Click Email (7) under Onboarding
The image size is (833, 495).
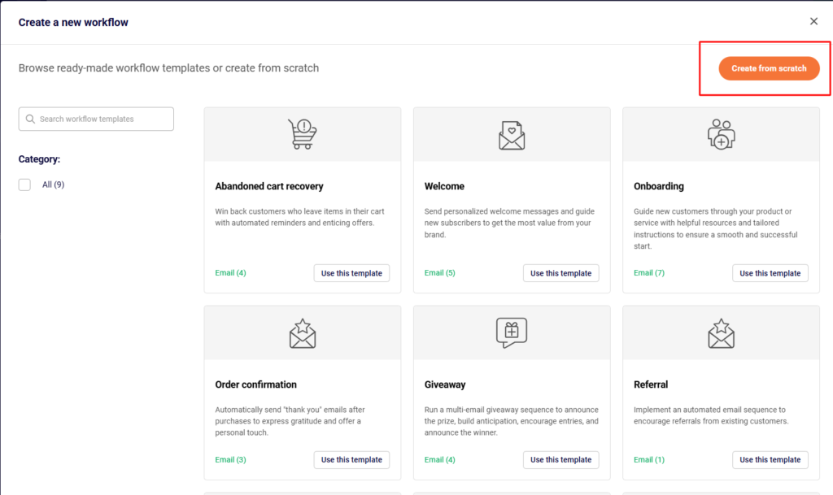649,273
